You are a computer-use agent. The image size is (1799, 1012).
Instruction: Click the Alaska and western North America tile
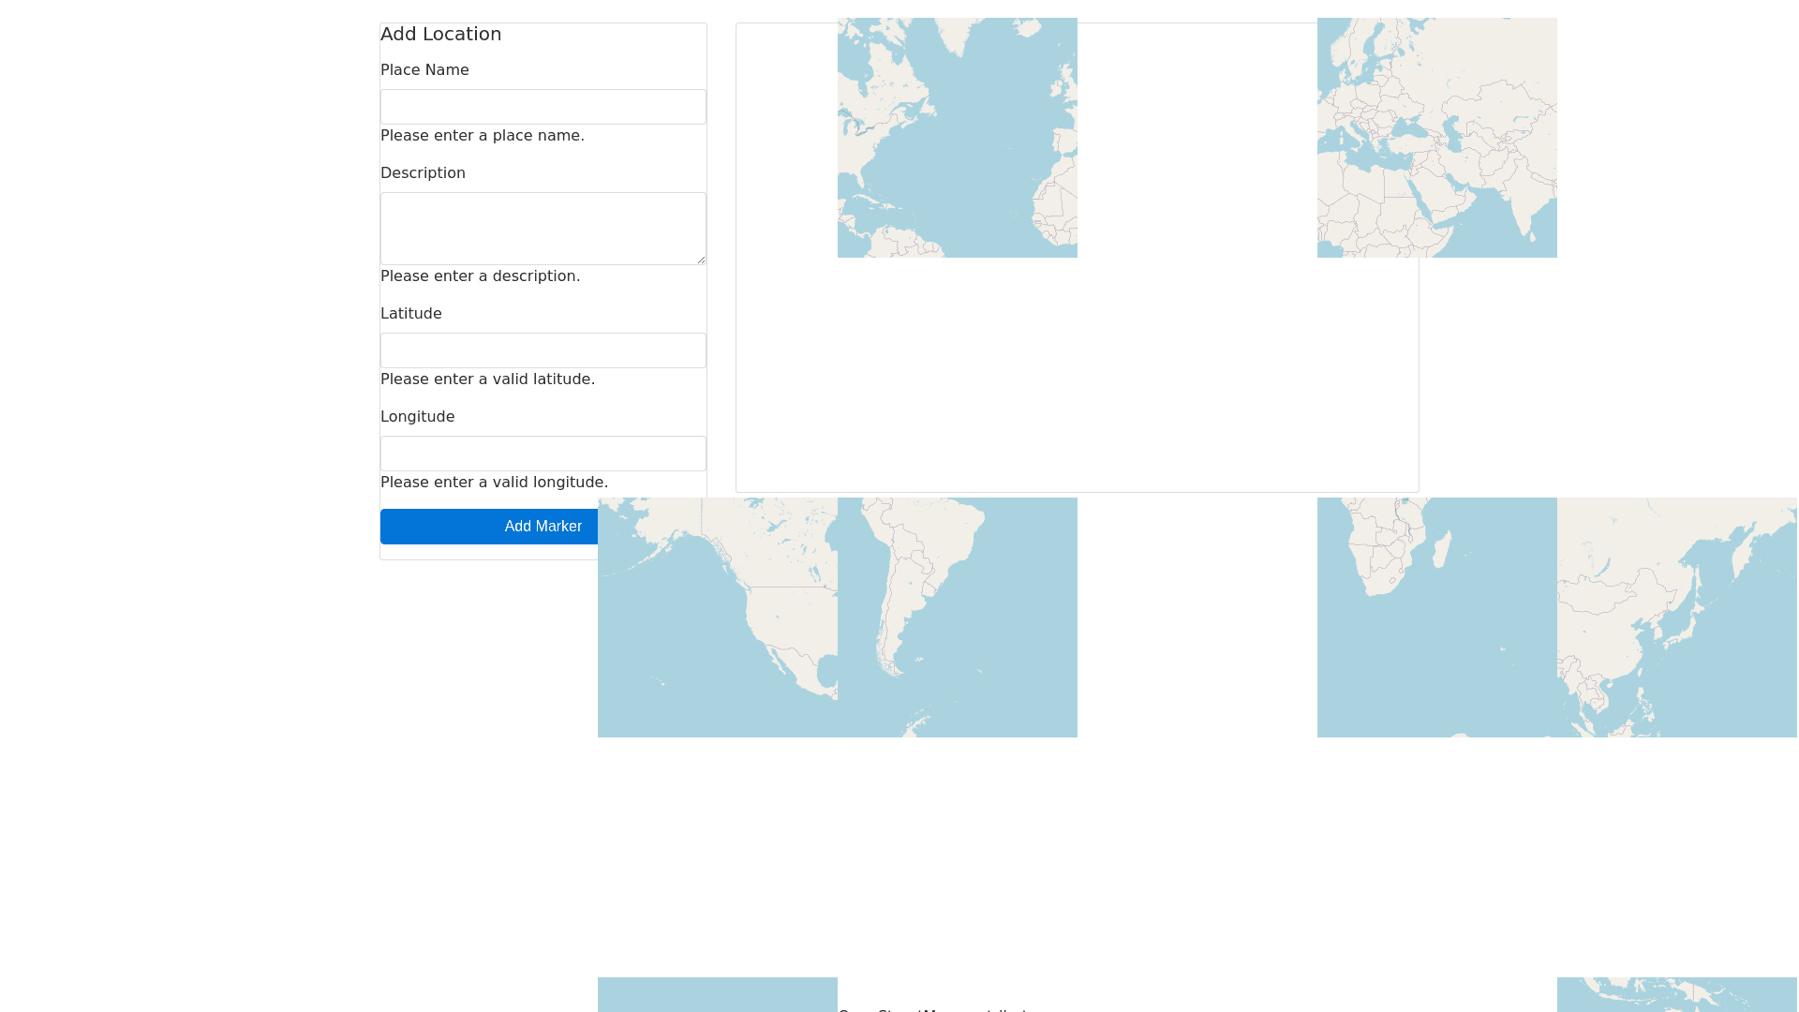click(x=718, y=618)
